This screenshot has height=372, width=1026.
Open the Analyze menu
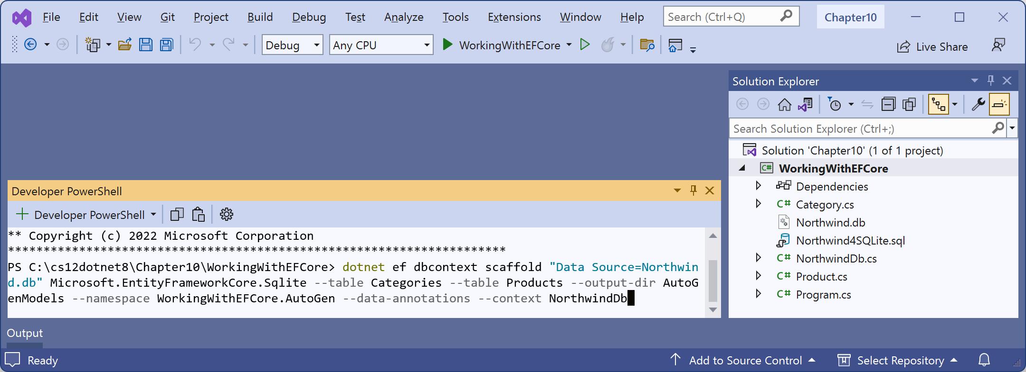[x=404, y=17]
